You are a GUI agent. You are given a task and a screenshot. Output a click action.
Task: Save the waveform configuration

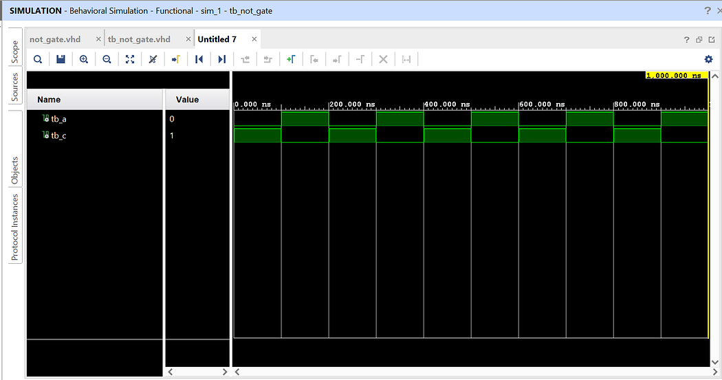tap(61, 59)
